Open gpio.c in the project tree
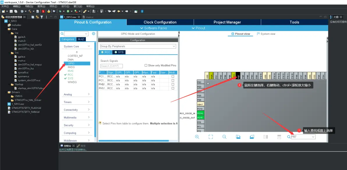The width and height of the screenshot is (347, 170). tap(22, 57)
